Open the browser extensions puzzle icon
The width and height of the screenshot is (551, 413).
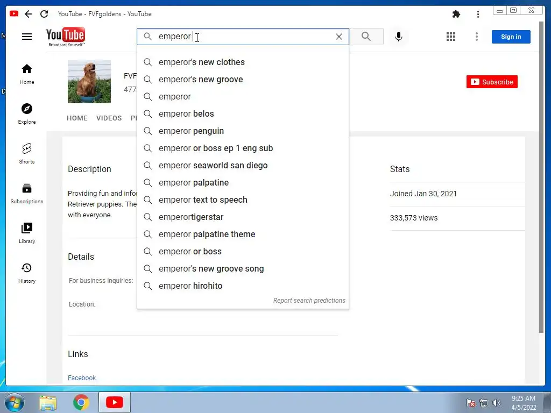(456, 14)
